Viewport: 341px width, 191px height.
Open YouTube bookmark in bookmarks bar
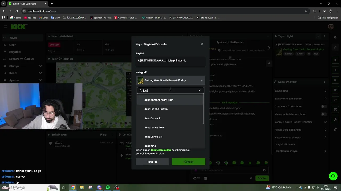coord(30,18)
